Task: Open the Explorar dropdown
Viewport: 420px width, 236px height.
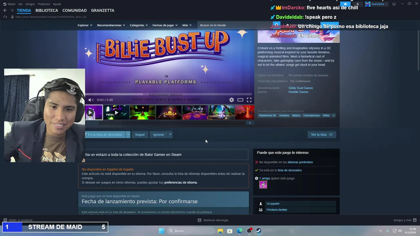Action: (x=85, y=25)
